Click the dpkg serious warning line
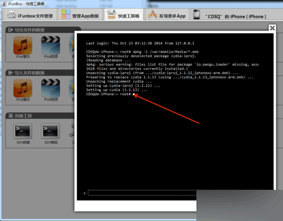 pos(172,65)
